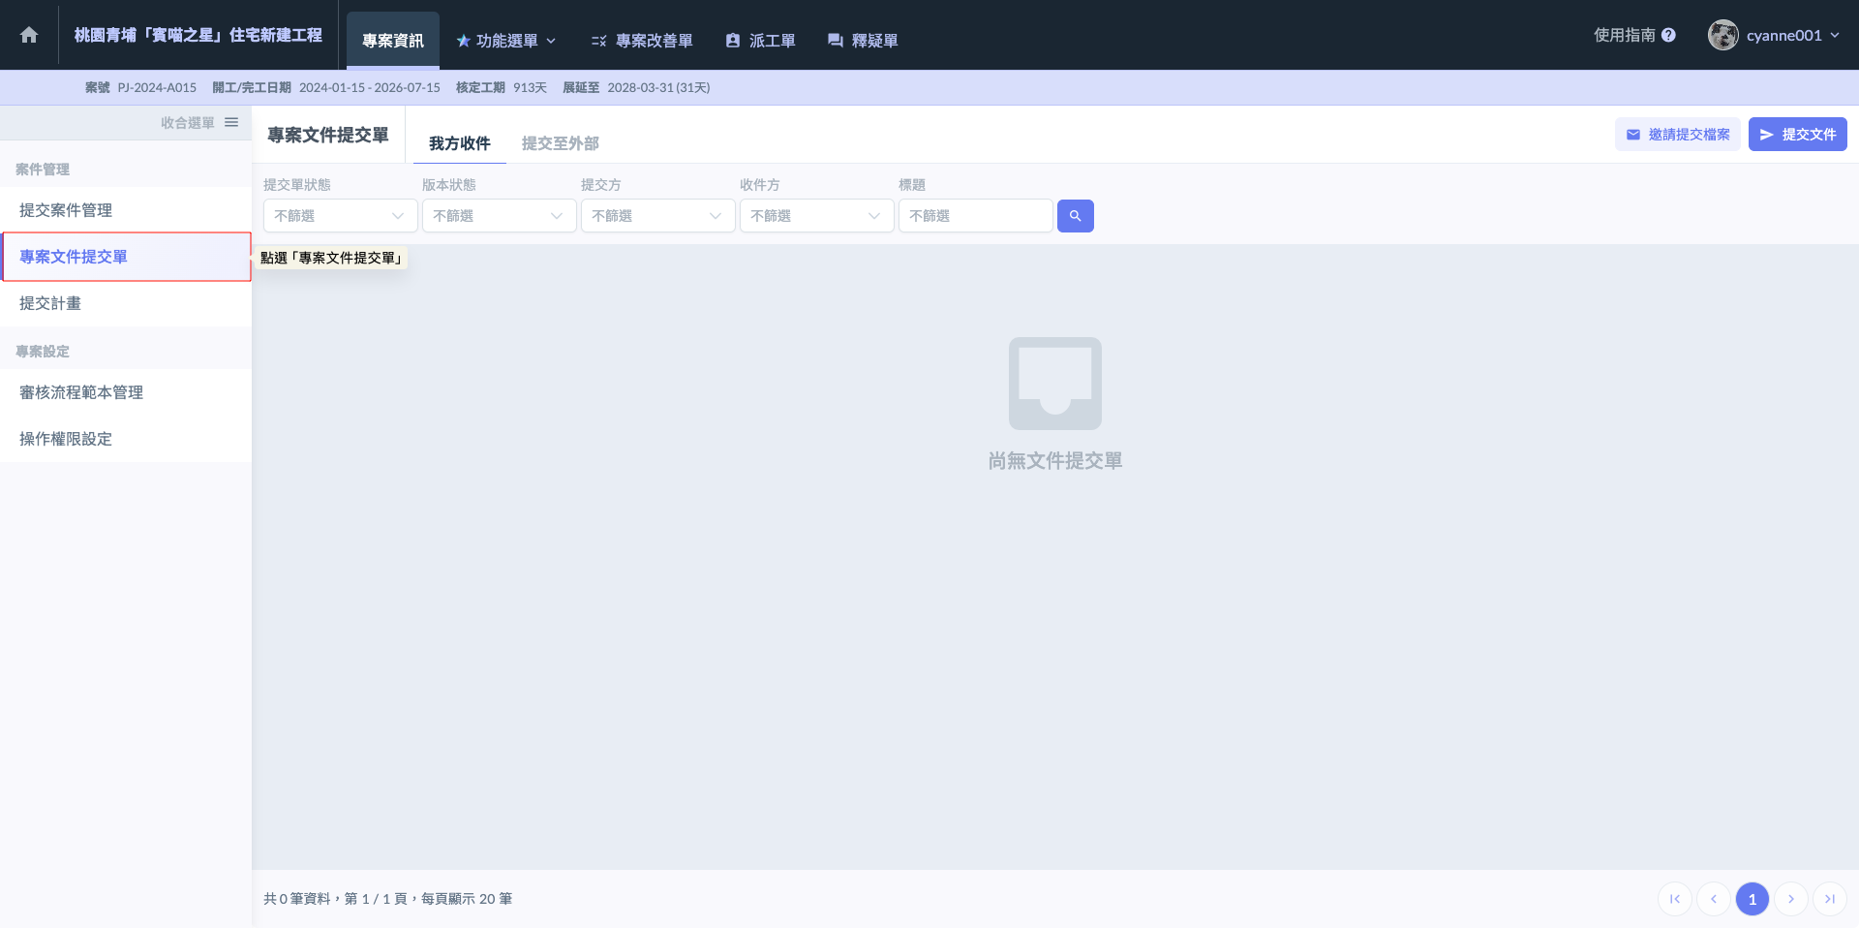1859x928 pixels.
Task: Click the 邀請提交檔案 button
Action: pyautogui.click(x=1678, y=135)
